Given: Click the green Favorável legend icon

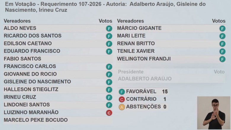Looking at the screenshot, I should point(122,92).
